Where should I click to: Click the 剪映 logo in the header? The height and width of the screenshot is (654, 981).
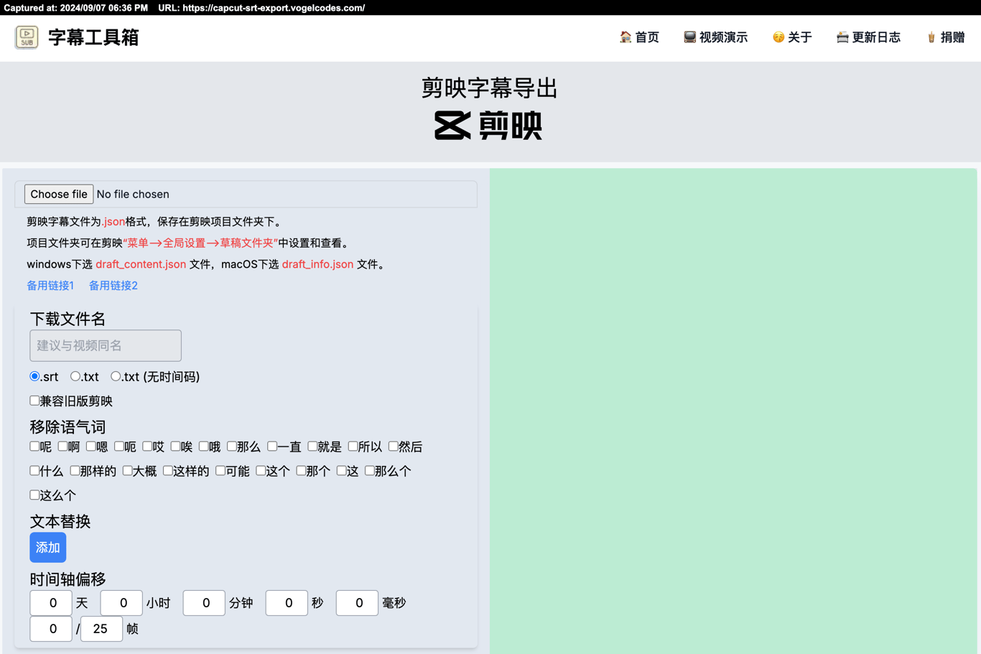click(x=488, y=126)
